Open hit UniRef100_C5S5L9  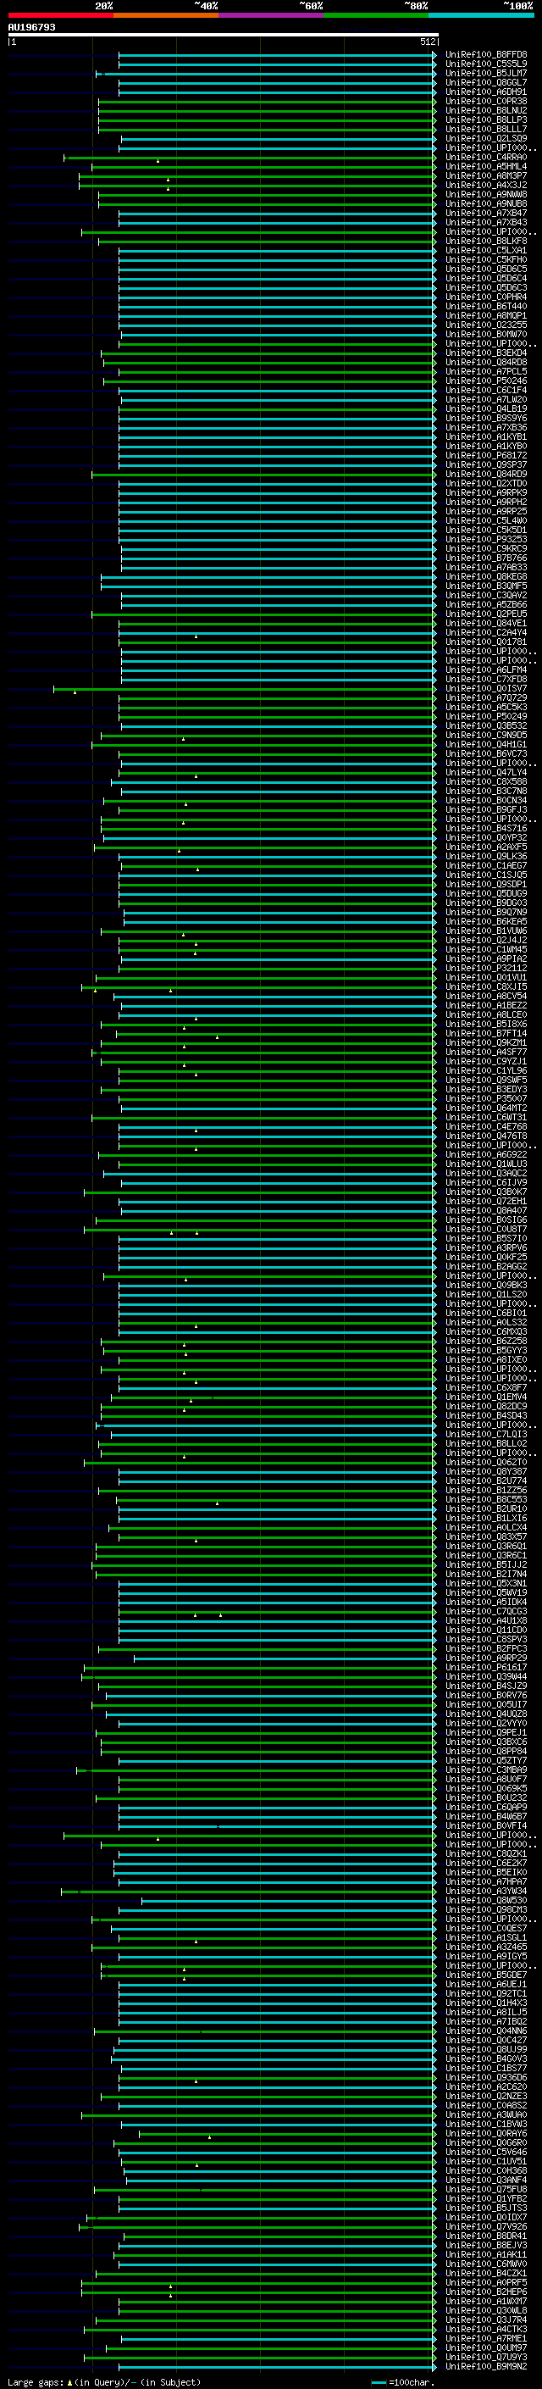(485, 64)
